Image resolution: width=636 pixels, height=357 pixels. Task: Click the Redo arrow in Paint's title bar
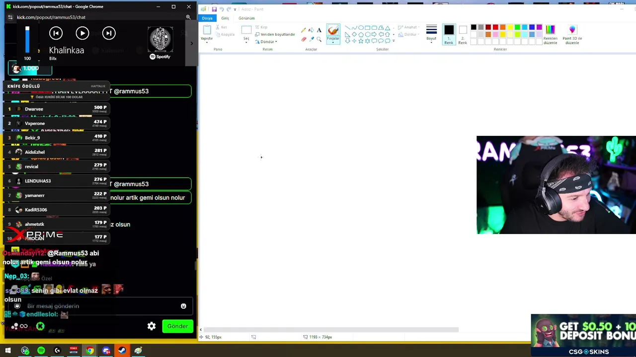click(229, 9)
